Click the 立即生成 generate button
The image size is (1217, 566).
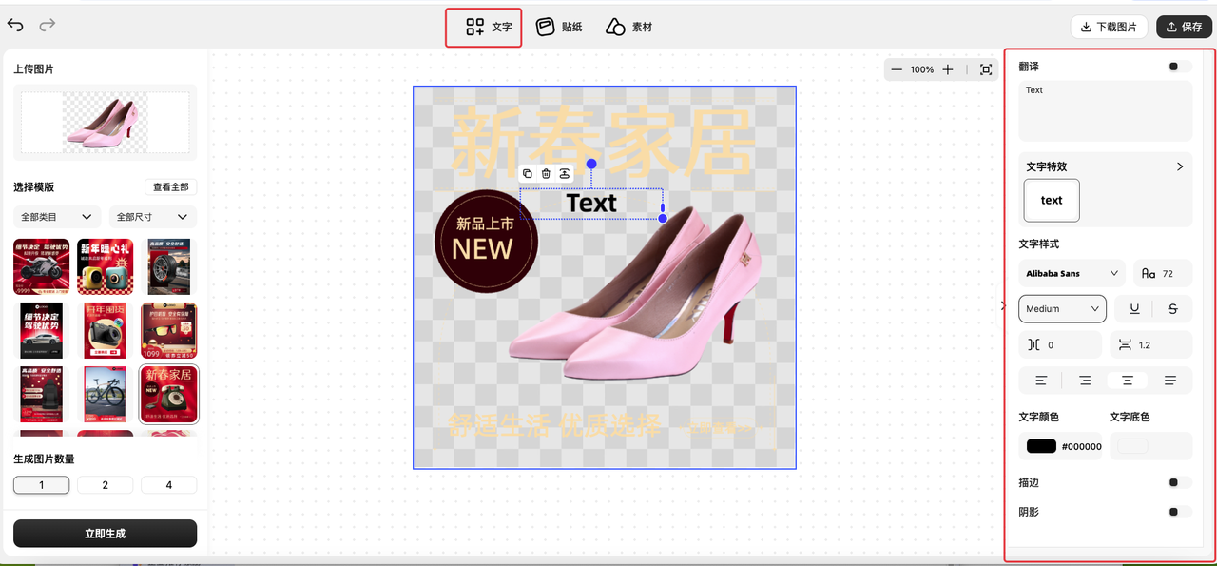[105, 534]
